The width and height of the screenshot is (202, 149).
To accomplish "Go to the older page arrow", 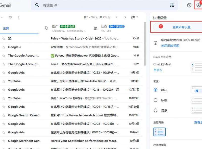I will (x=125, y=17).
